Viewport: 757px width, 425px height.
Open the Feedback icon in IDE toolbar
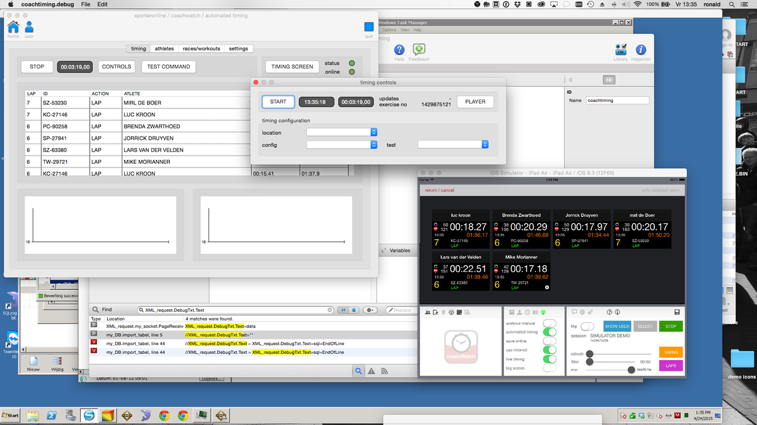coord(418,50)
